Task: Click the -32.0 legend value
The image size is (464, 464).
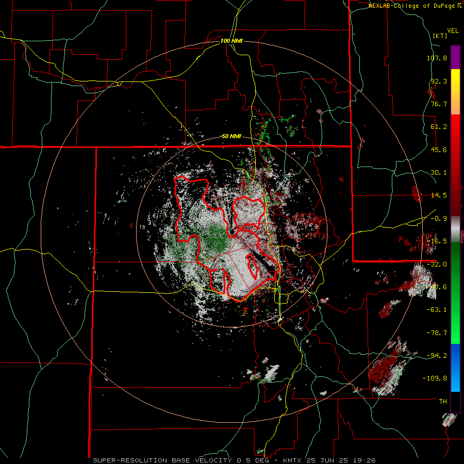Action: click(x=437, y=264)
